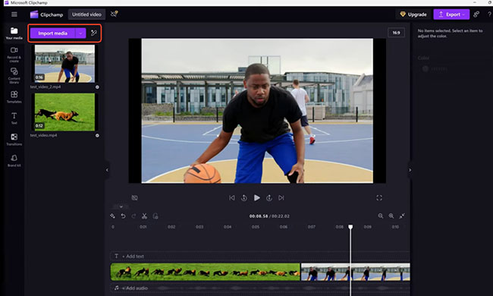The image size is (493, 296).
Task: Open the Brand kit tab
Action: [14, 160]
